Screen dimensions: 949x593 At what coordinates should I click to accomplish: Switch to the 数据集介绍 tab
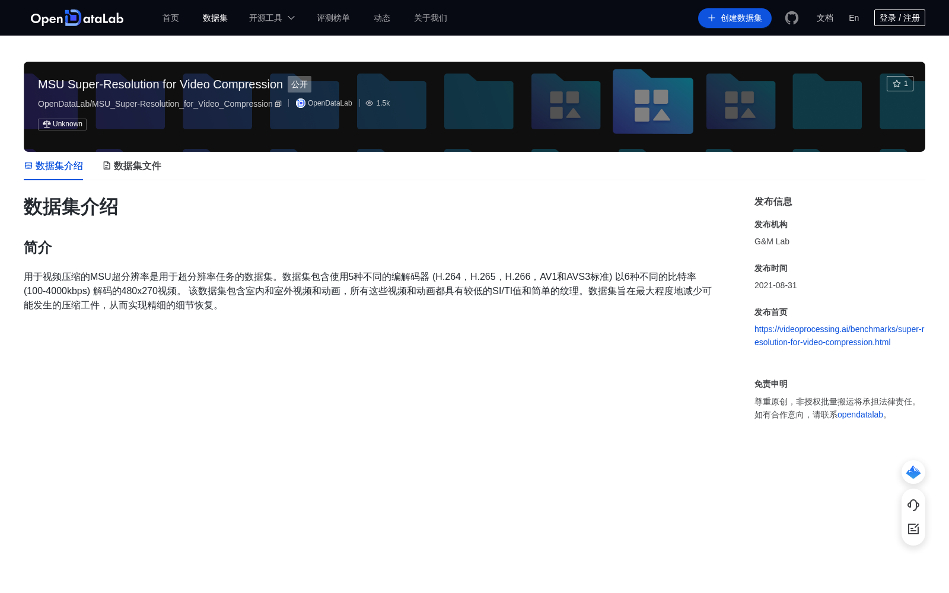coord(53,166)
